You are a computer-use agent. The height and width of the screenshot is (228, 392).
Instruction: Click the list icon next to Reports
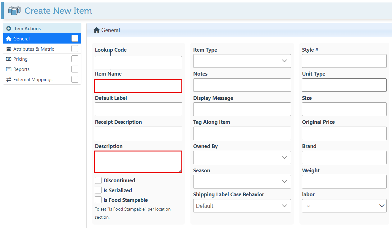coord(9,69)
